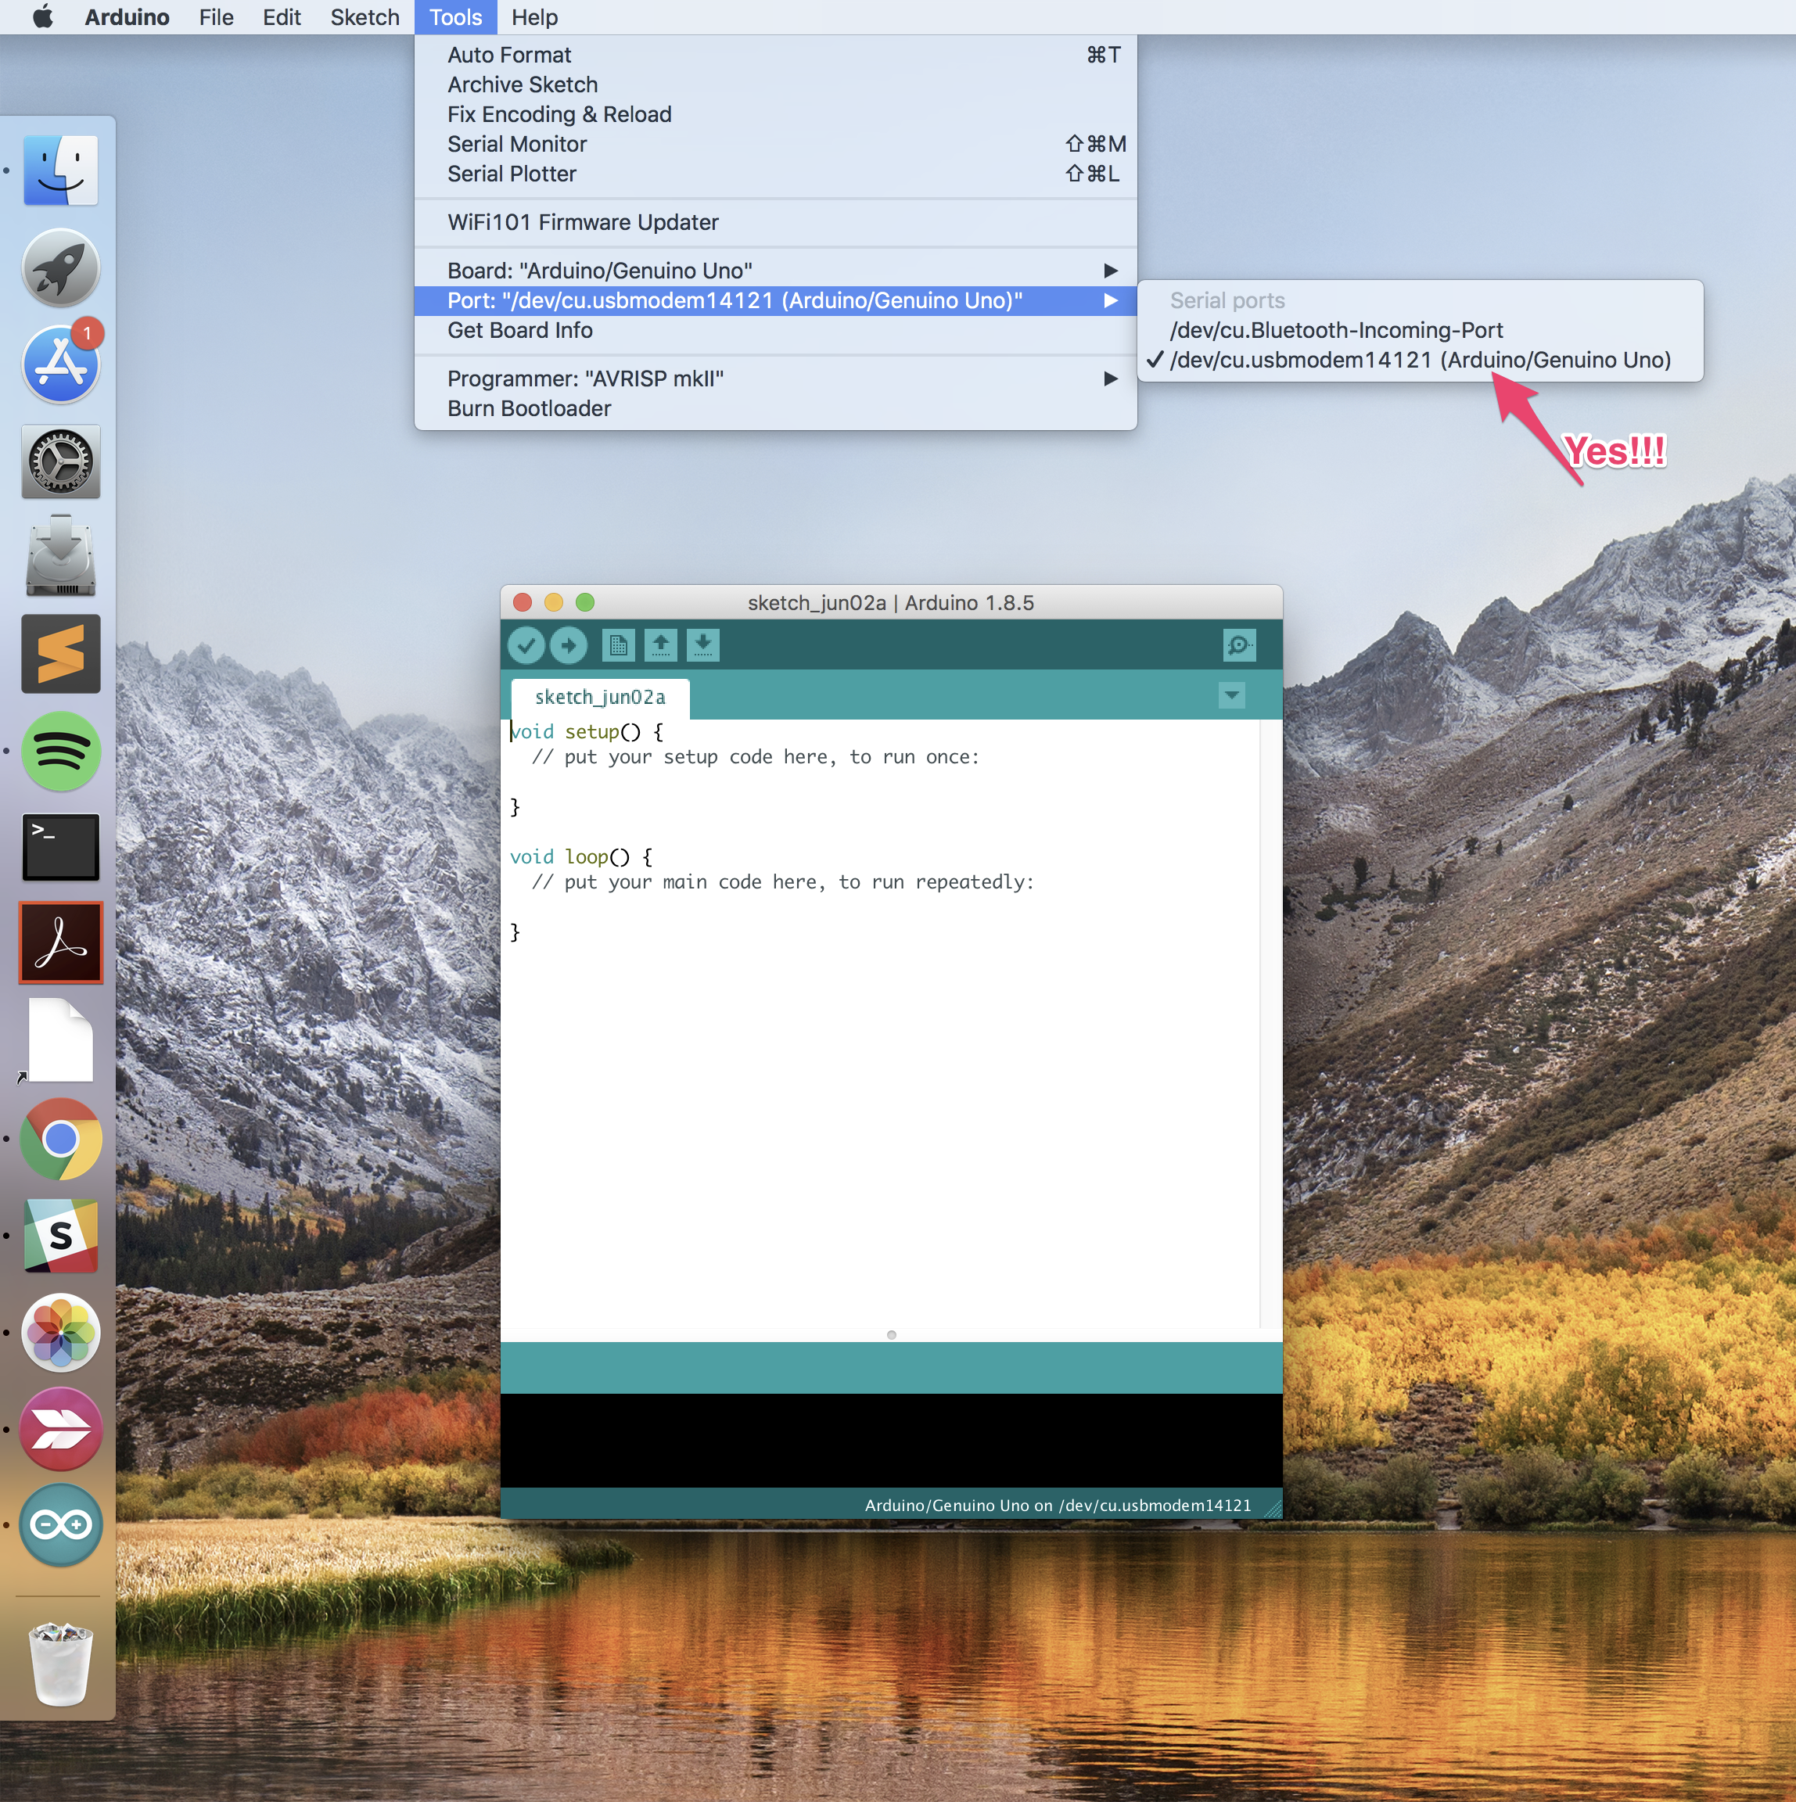The height and width of the screenshot is (1802, 1796).
Task: Open Spotify from the Dock
Action: (61, 751)
